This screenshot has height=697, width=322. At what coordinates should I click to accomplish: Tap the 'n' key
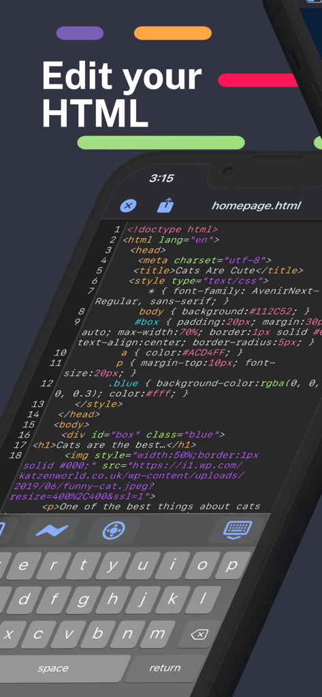pos(128,635)
